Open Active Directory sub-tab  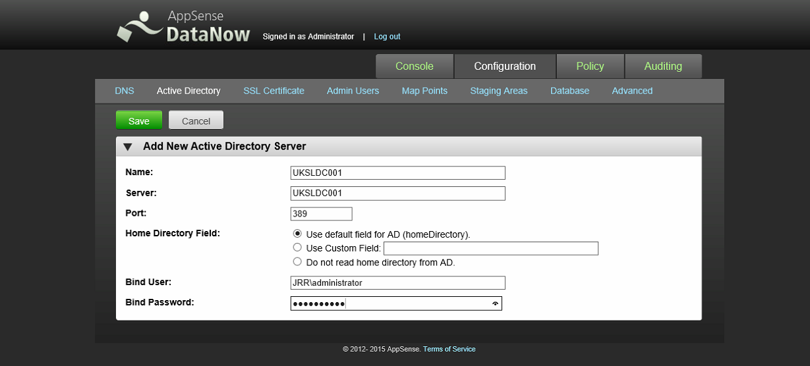pyautogui.click(x=188, y=91)
